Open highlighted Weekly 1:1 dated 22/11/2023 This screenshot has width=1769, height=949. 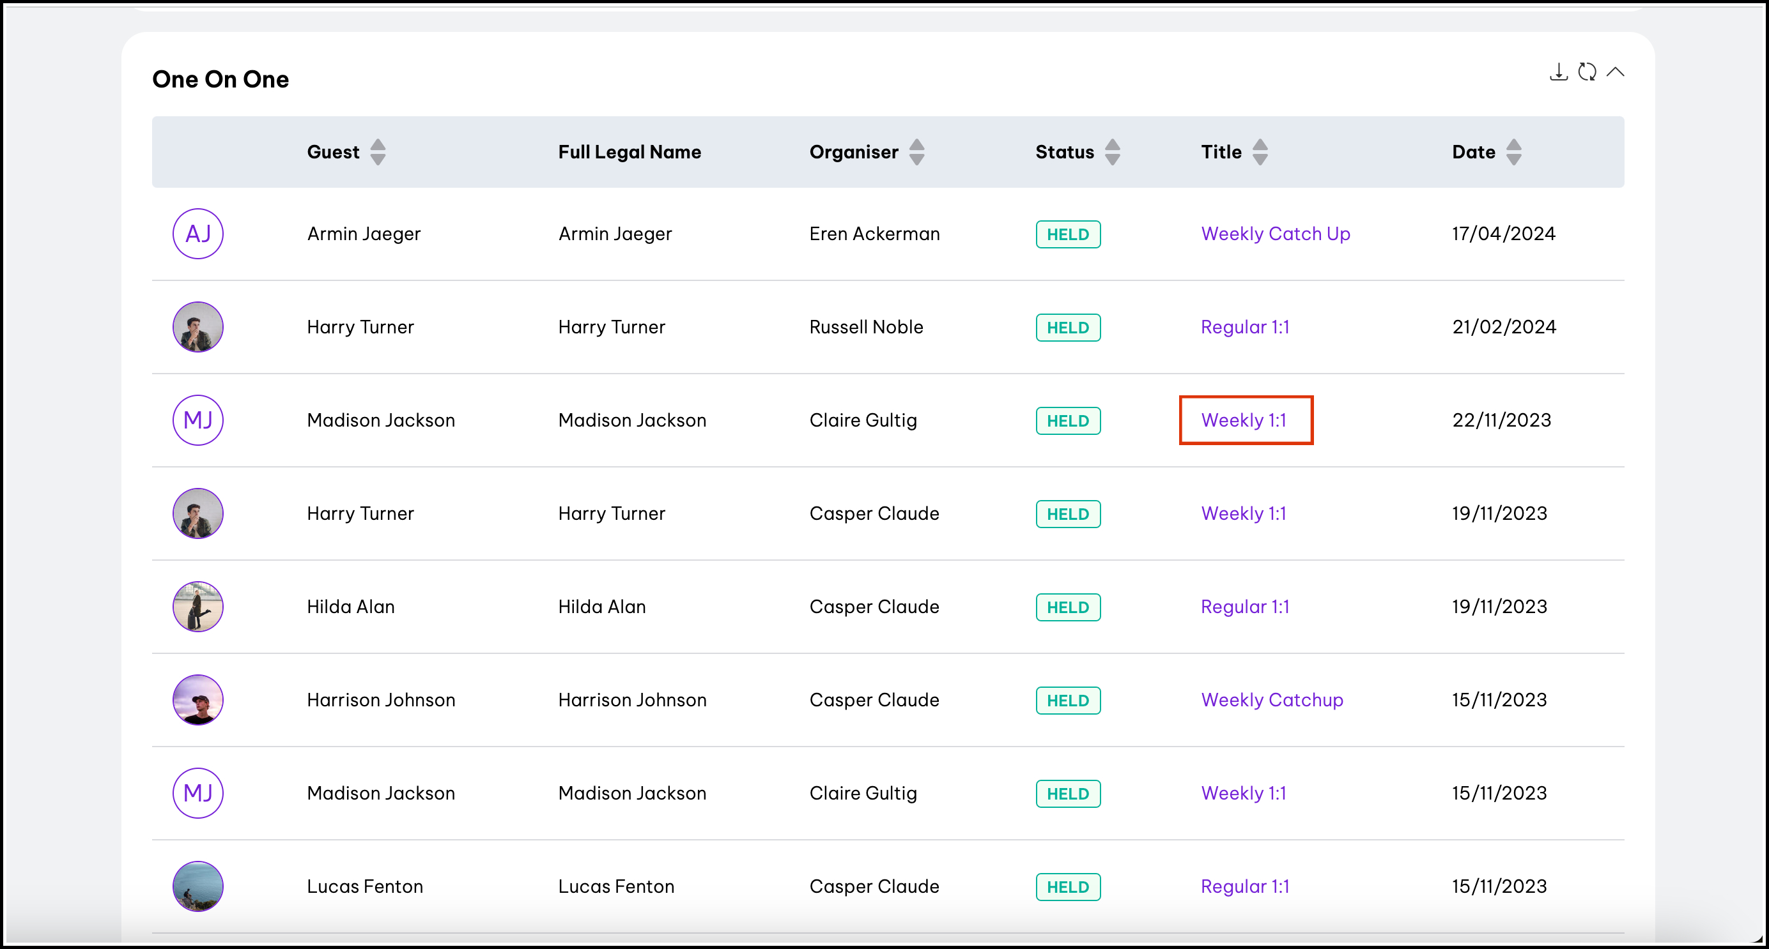tap(1243, 421)
